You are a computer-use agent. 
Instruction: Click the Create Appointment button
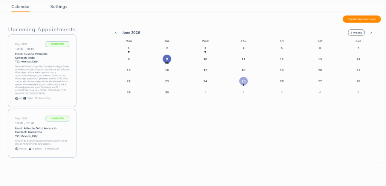(x=361, y=19)
